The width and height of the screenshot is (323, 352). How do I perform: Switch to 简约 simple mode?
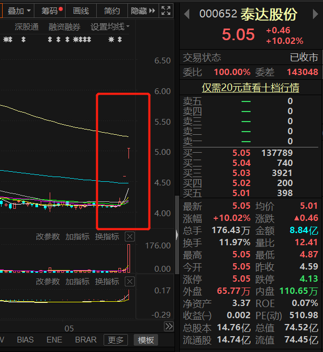(112, 11)
